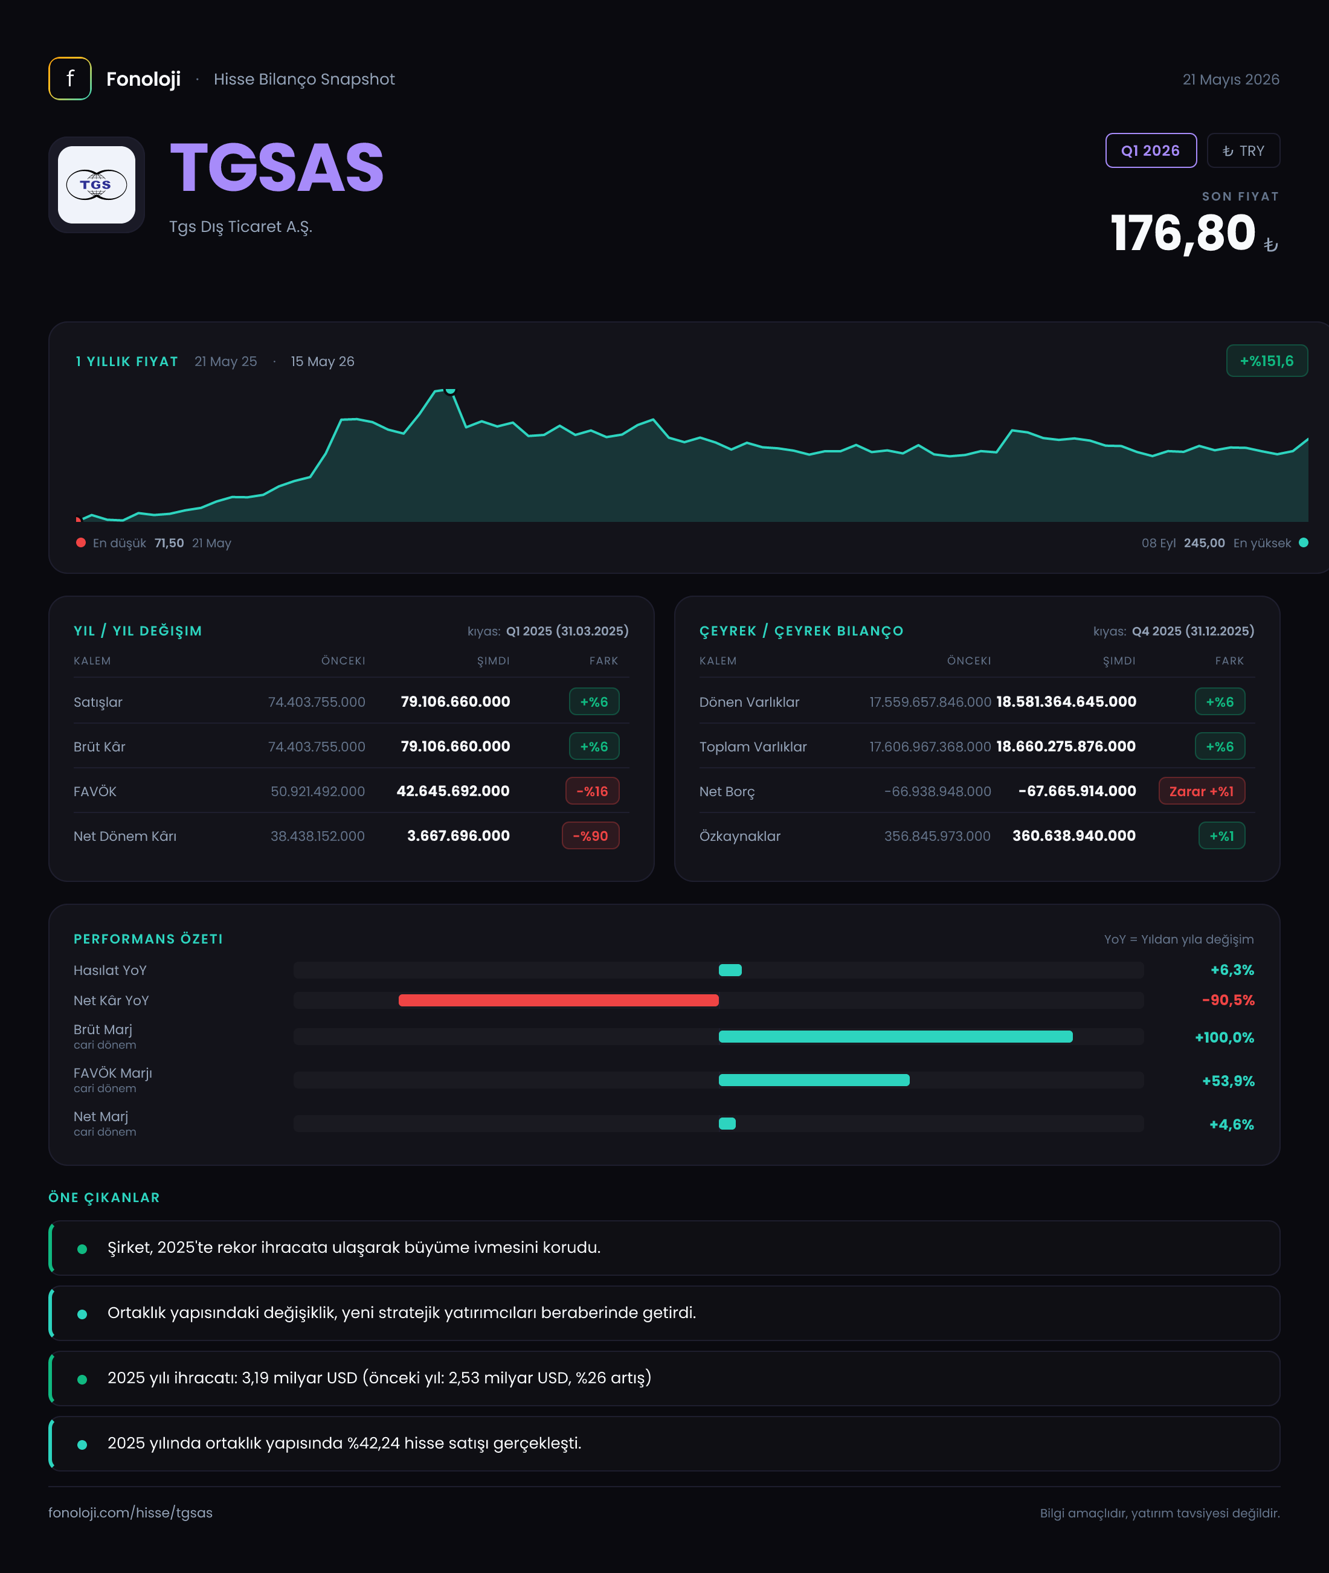Screen dimensions: 1329x1573
Task: Click the Özkaynaklar +%1 badge
Action: [x=1221, y=835]
